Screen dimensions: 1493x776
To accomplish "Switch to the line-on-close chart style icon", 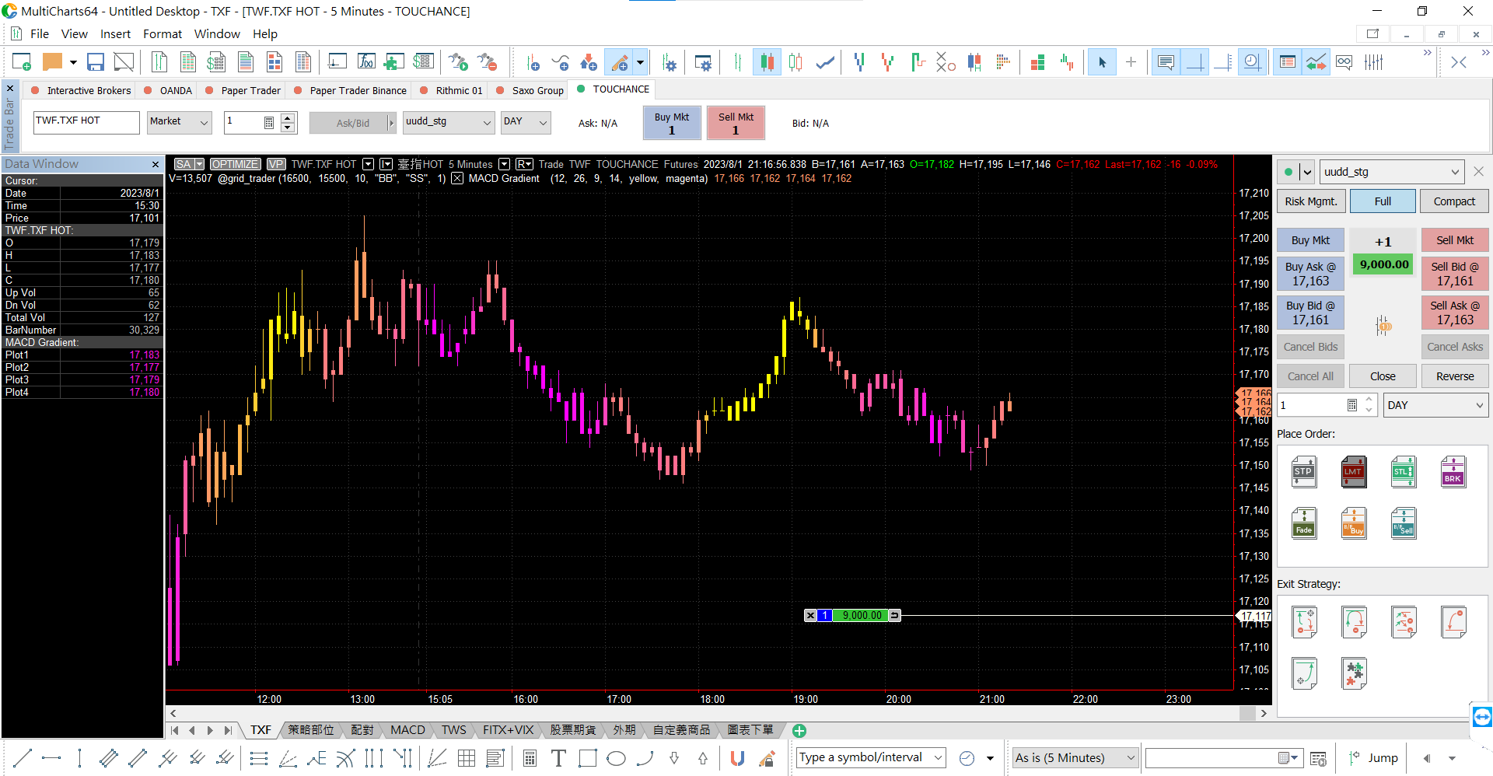I will 825,62.
